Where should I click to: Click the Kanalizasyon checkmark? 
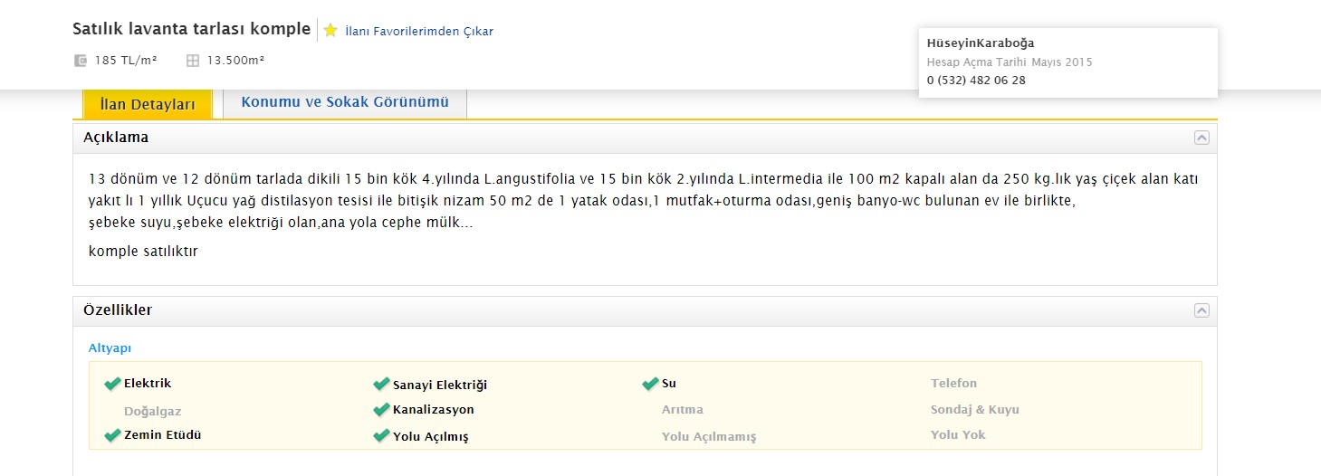[x=381, y=410]
